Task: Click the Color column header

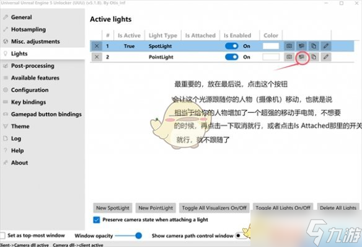Action: [271, 35]
